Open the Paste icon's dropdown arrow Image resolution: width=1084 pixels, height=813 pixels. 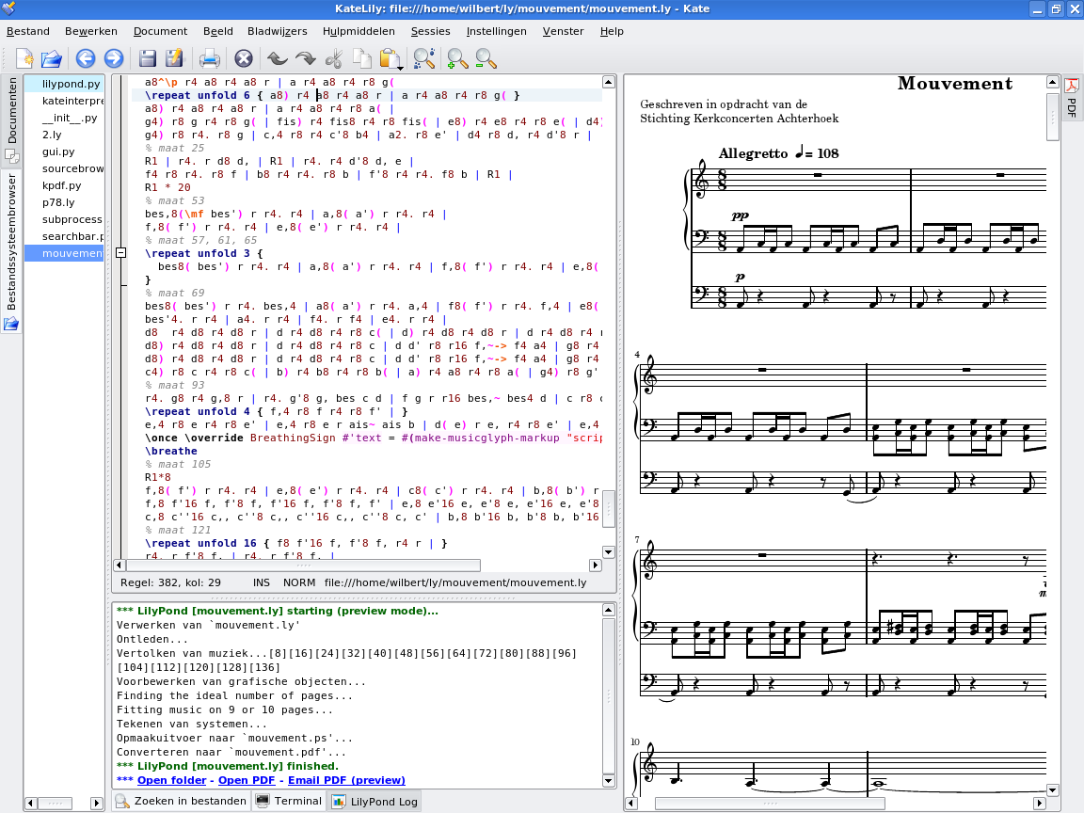pyautogui.click(x=401, y=68)
